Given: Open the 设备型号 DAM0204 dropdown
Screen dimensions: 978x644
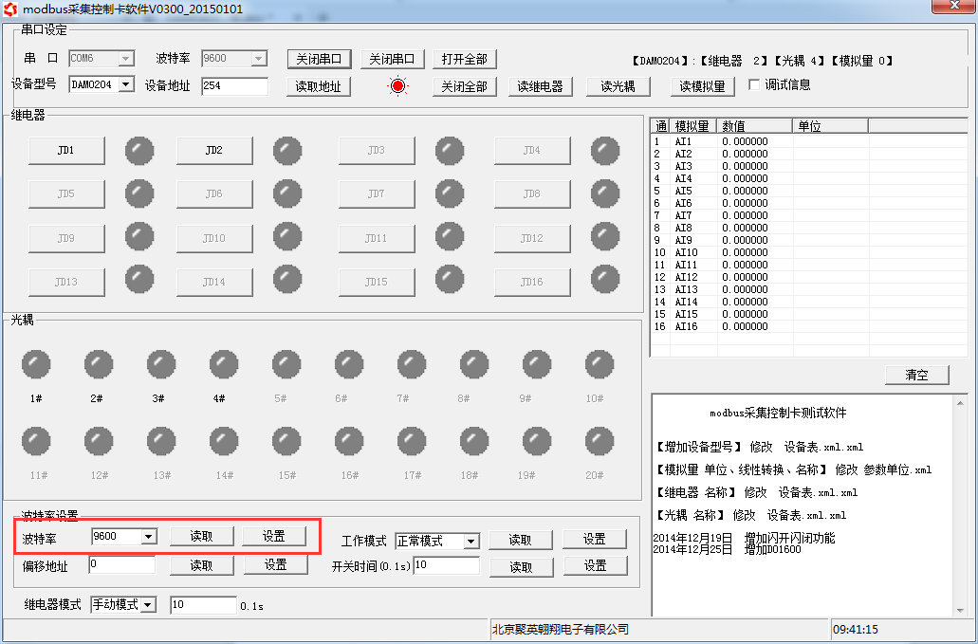Looking at the screenshot, I should 126,84.
